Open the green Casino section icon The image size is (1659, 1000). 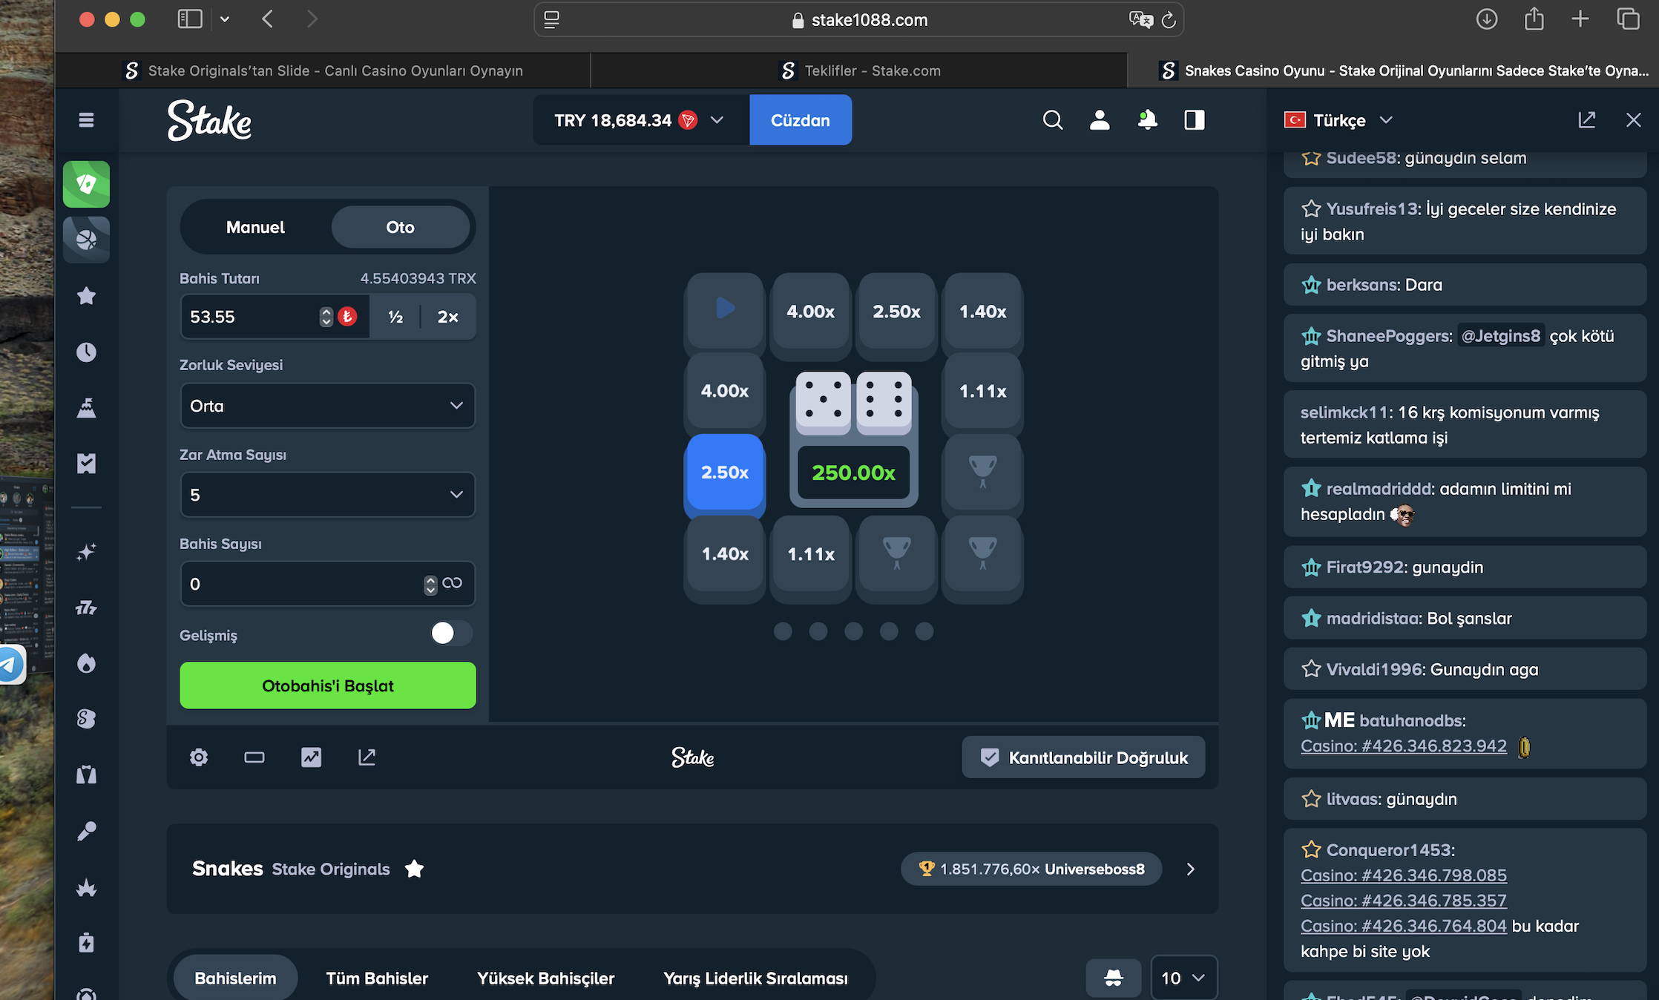coord(86,184)
